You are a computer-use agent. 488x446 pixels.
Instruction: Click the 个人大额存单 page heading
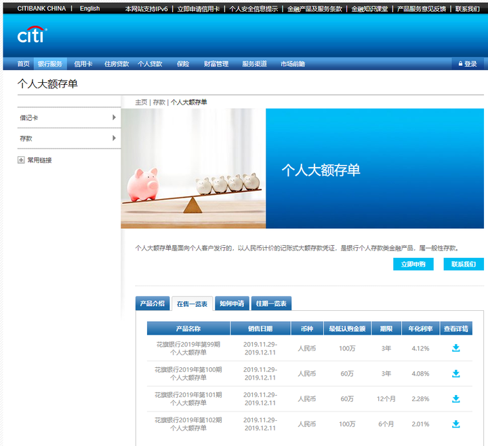click(x=47, y=83)
